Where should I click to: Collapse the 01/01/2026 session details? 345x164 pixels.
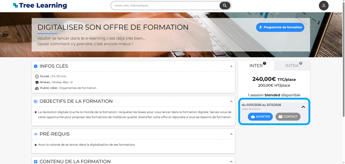(303, 107)
